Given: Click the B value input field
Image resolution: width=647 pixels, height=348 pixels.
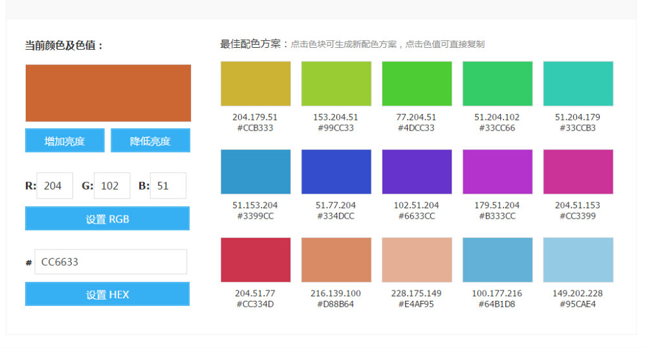Looking at the screenshot, I should [168, 186].
